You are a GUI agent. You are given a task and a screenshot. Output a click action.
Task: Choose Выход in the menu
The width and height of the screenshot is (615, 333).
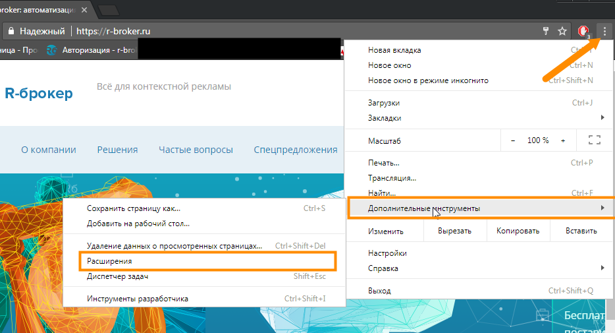pos(479,291)
